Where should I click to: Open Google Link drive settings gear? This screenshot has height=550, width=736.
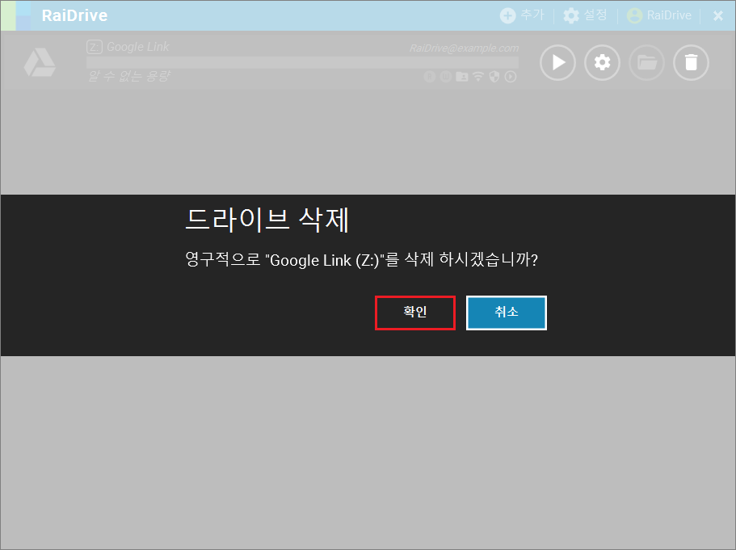click(x=602, y=62)
